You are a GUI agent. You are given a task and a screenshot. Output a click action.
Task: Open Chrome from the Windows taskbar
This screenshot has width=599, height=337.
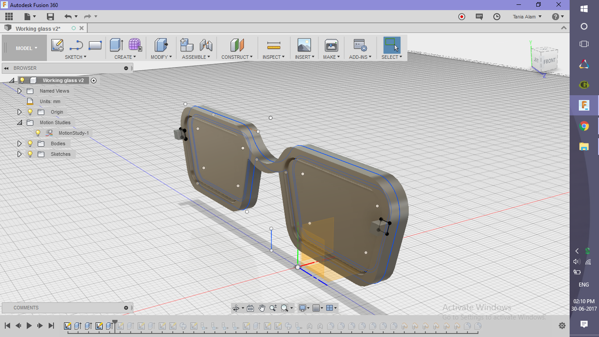click(x=584, y=126)
